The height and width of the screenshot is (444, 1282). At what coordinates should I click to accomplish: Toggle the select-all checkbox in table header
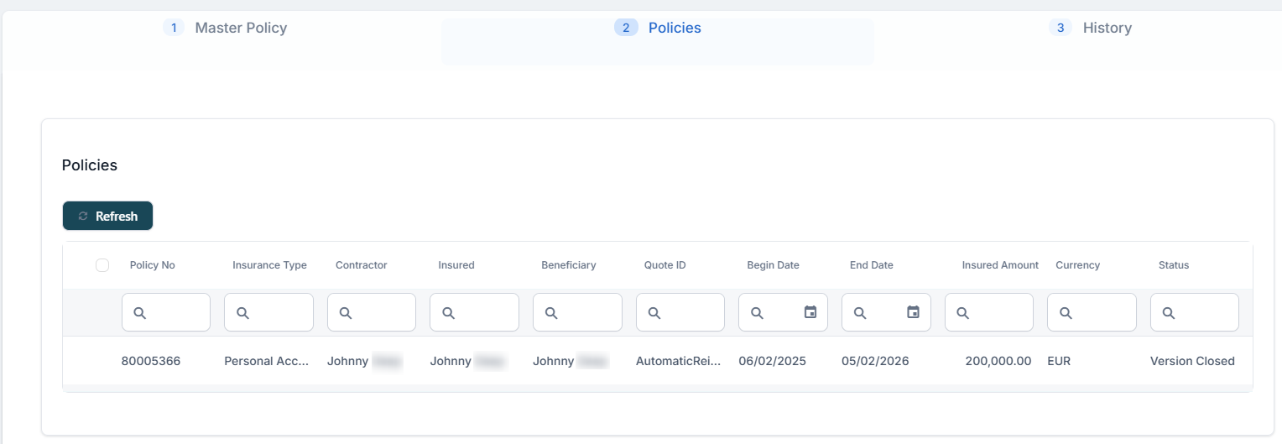(102, 265)
